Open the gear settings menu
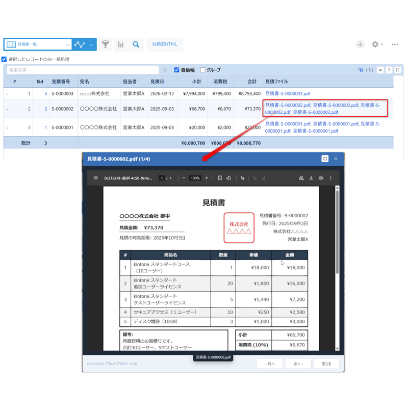 377,44
